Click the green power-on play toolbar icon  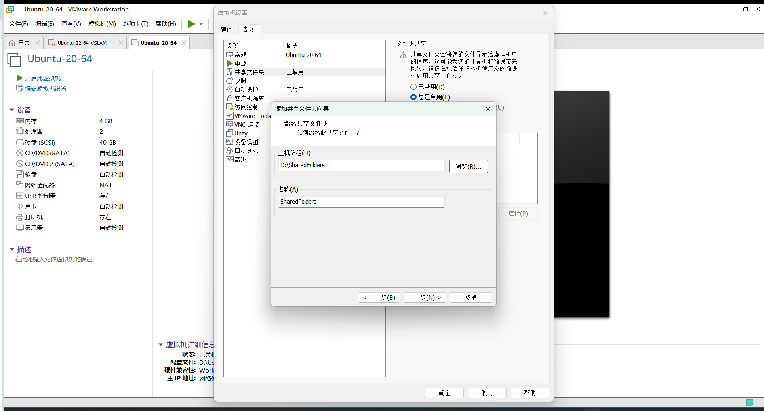click(x=191, y=24)
